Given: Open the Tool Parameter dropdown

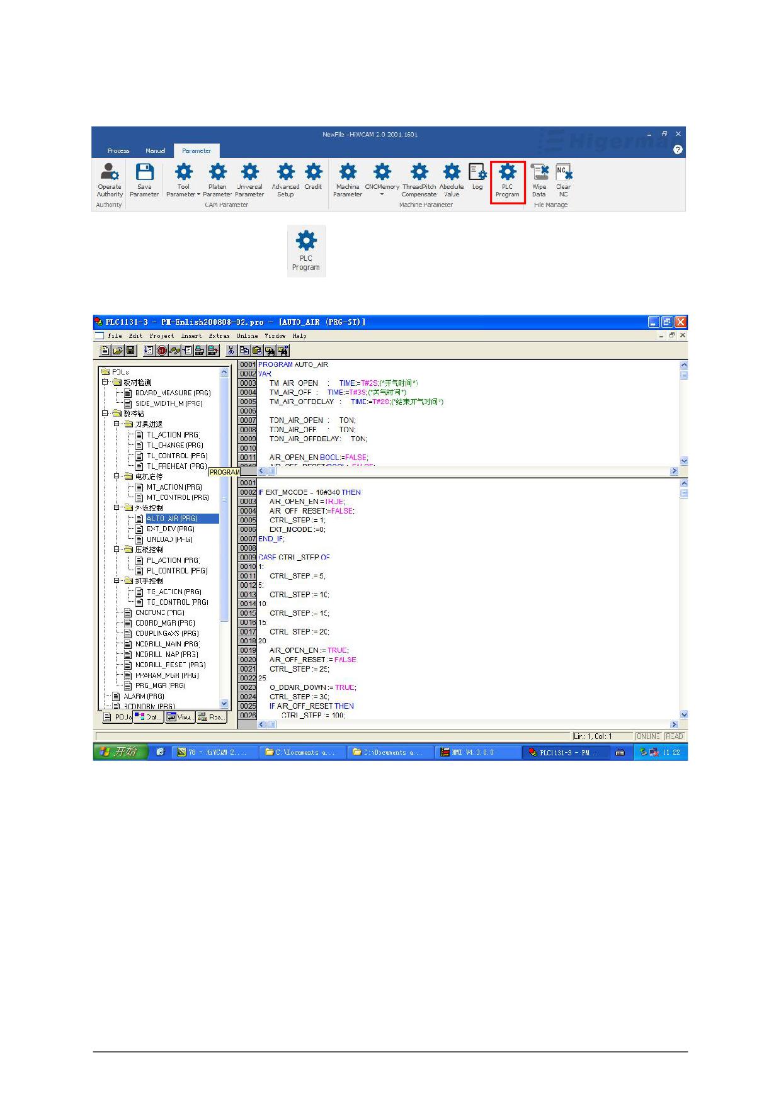Looking at the screenshot, I should coord(183,181).
